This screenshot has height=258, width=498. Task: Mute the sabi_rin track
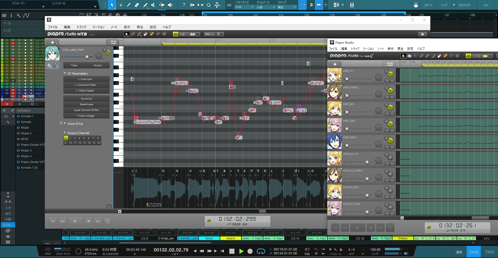click(x=390, y=74)
